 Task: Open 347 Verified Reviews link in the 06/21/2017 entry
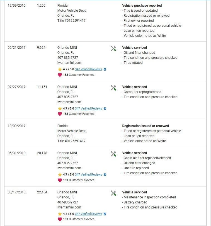[x=88, y=69]
